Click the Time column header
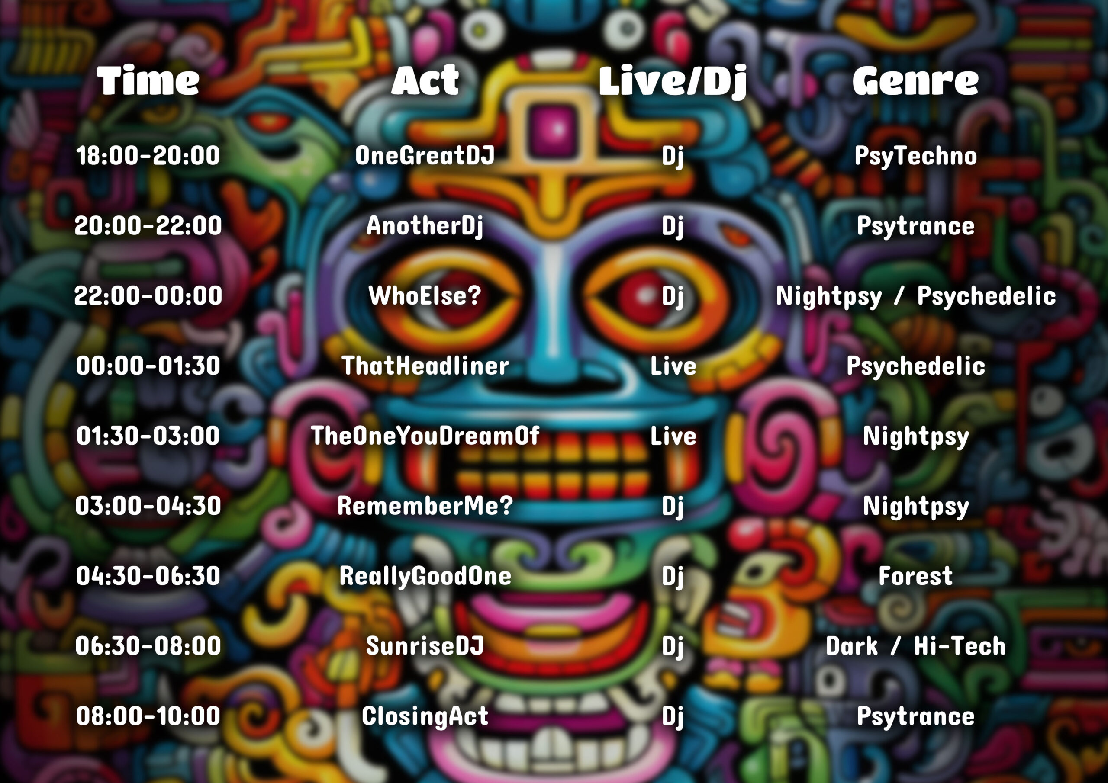This screenshot has height=783, width=1108. click(x=148, y=80)
